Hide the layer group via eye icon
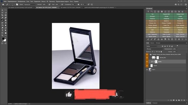Viewport: 188px width, 105px height. 147,55
